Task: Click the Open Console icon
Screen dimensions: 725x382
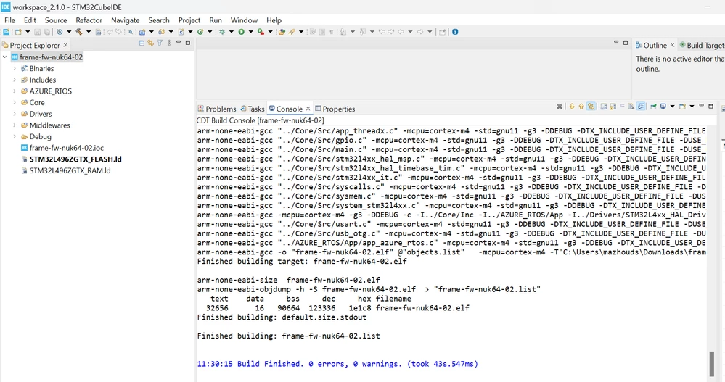Action: 682,107
